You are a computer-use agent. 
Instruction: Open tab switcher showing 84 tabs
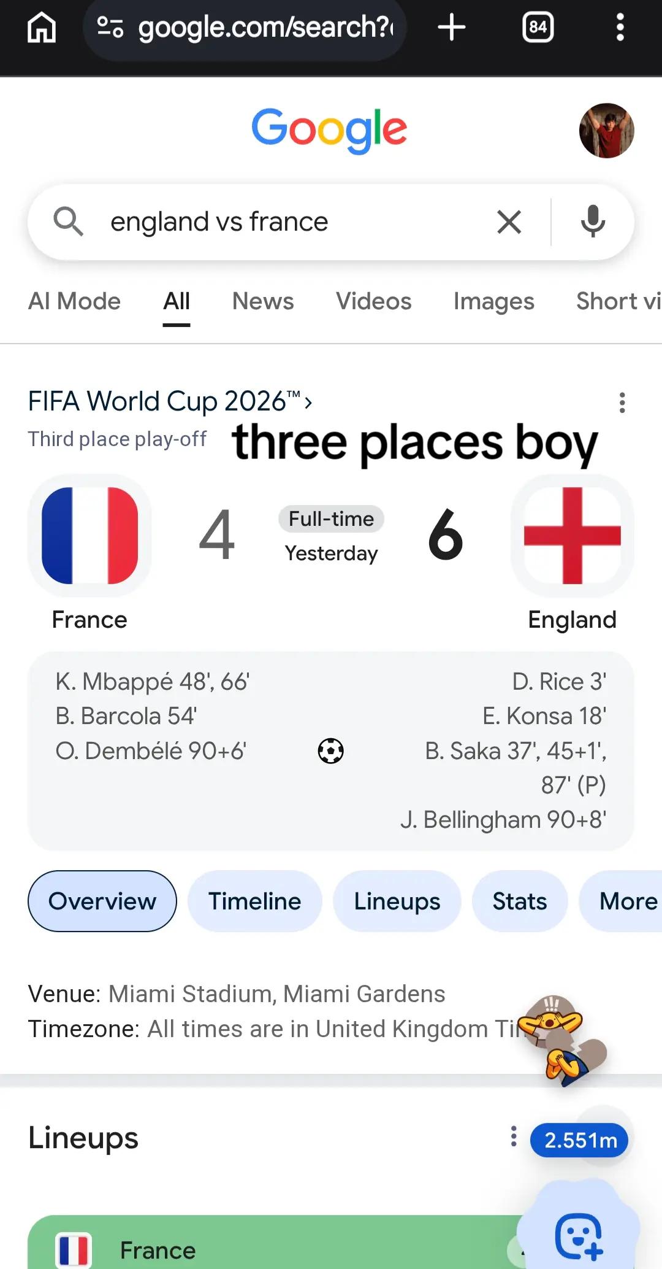tap(538, 28)
